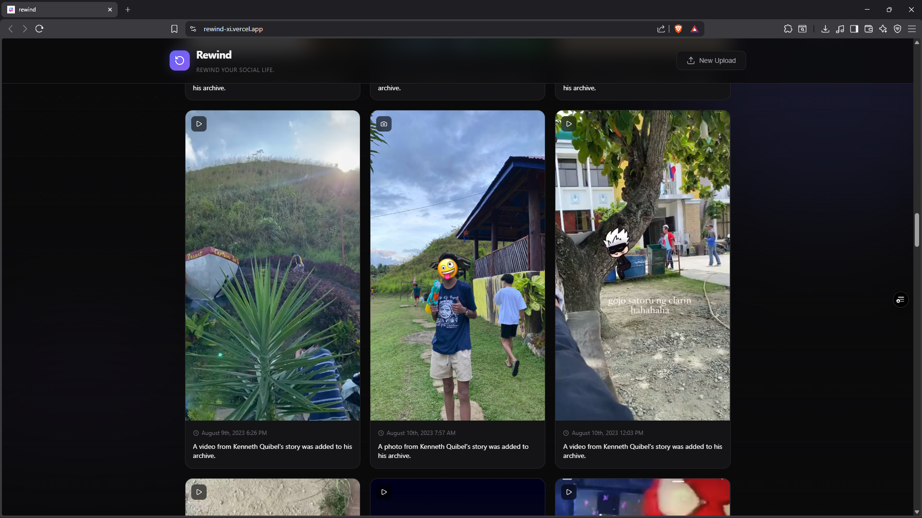Screen dimensions: 922x518
Task: Reload the page
Action: 39,29
